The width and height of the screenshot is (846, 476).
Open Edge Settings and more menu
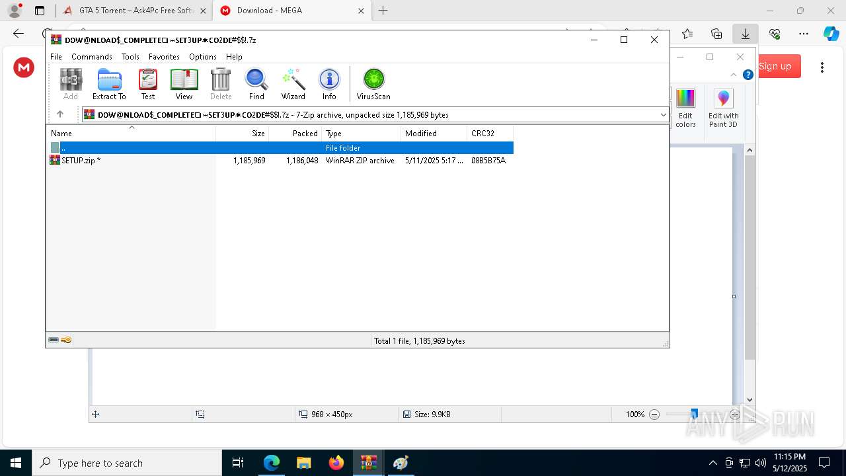point(803,34)
